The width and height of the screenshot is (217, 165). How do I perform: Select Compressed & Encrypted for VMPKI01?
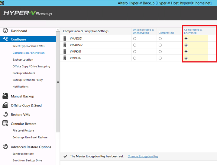click(x=186, y=52)
